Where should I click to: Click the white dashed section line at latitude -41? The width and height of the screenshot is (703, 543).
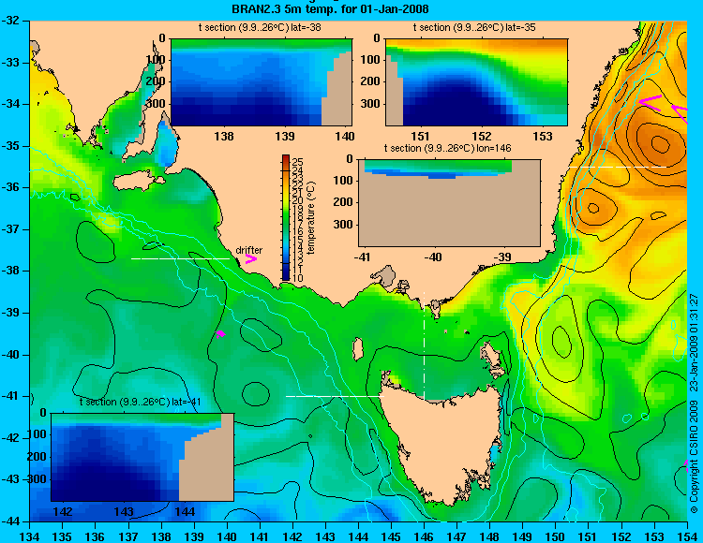click(x=335, y=396)
